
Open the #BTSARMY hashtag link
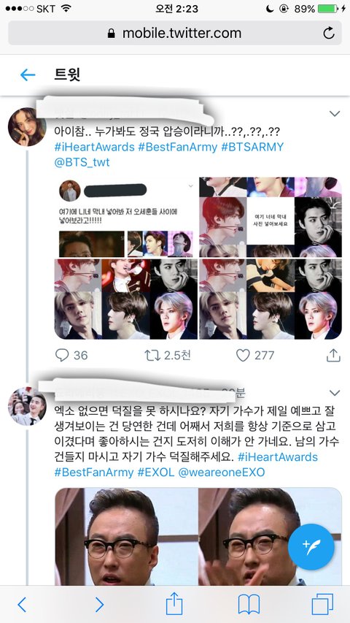252,147
